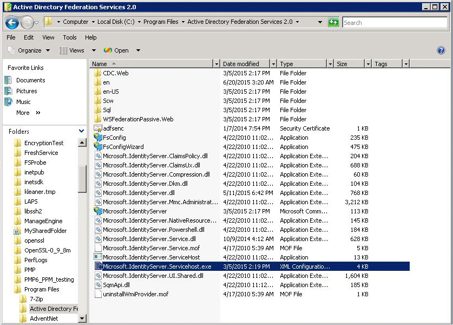Open Documents from Favorite Links
Viewport: 453px width, 325px height.
[x=30, y=80]
